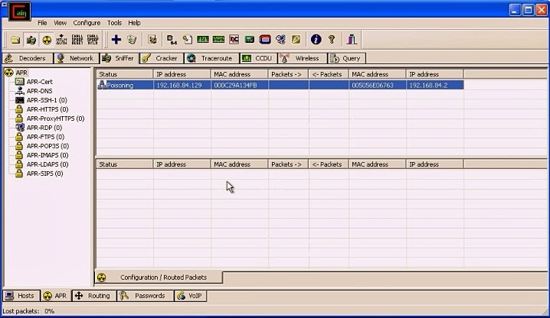Click the MAC address 005056E06763 cell

(378, 85)
